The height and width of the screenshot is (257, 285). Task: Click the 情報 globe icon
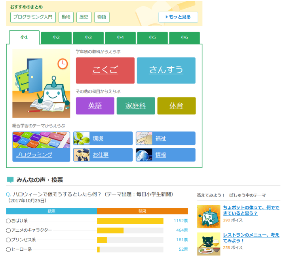click(x=144, y=155)
